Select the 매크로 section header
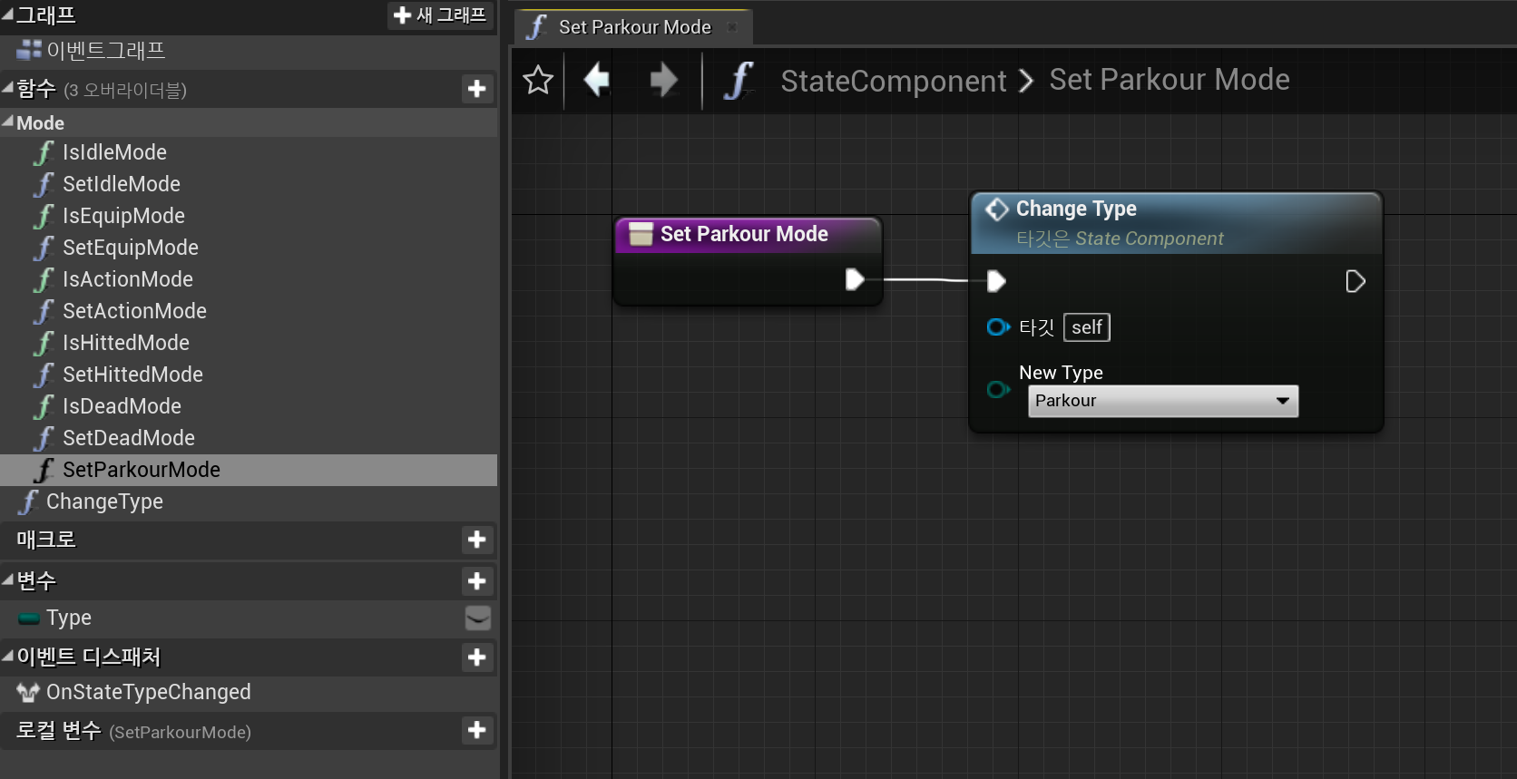Image resolution: width=1517 pixels, height=779 pixels. [249, 540]
